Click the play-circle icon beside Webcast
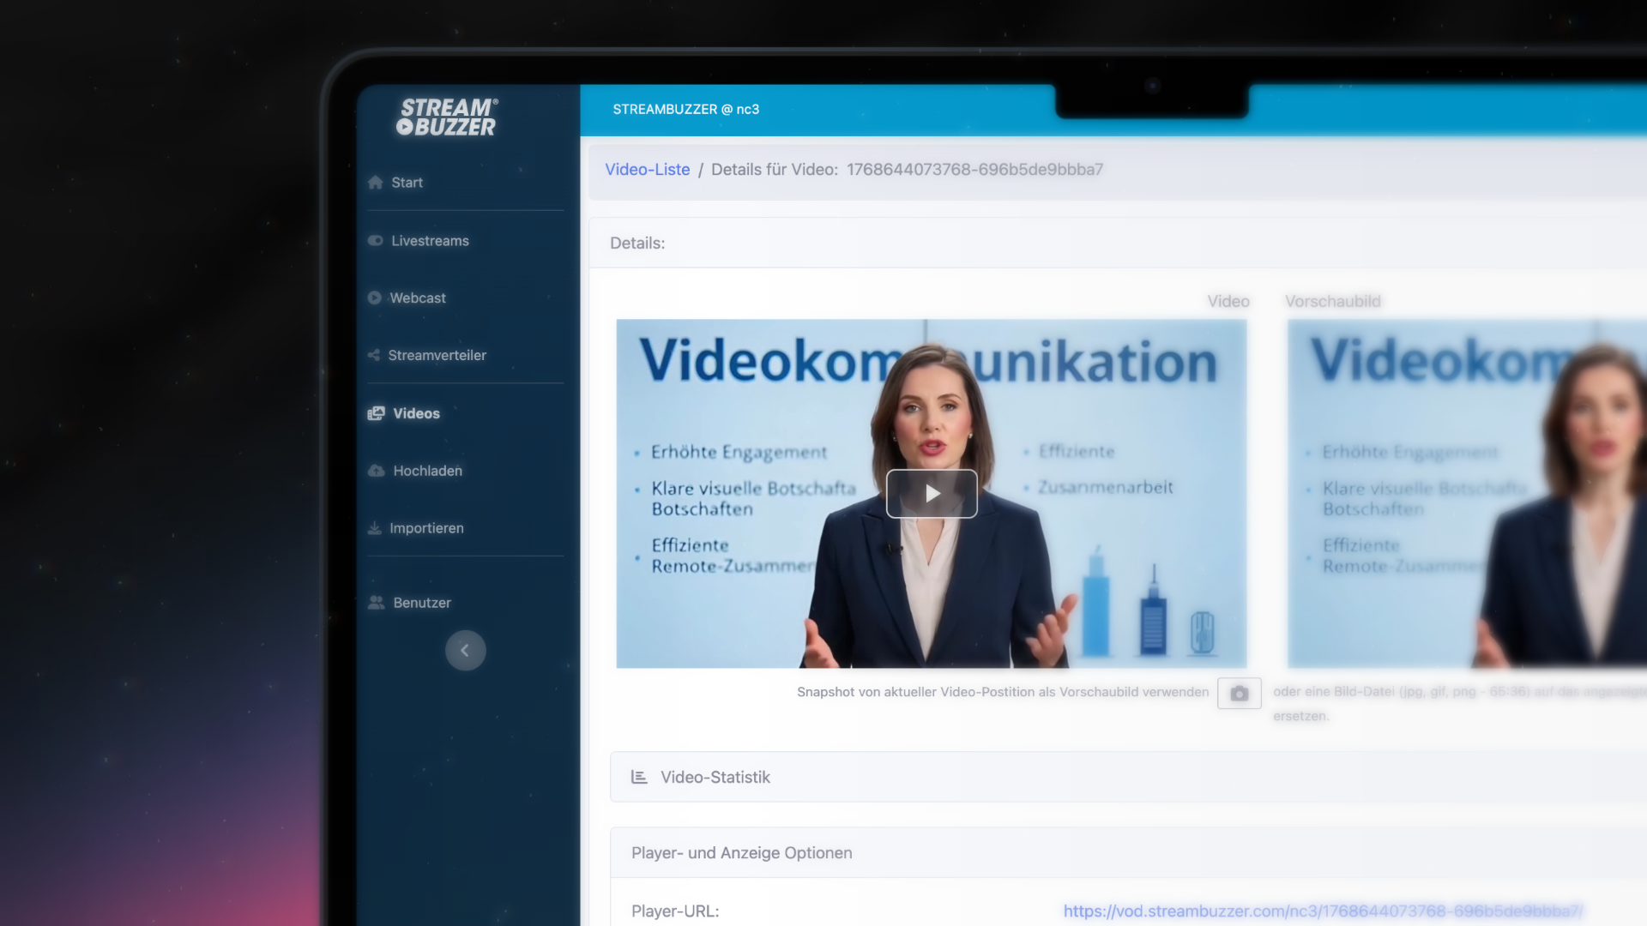Screen dimensions: 1647x926 [x=375, y=298]
